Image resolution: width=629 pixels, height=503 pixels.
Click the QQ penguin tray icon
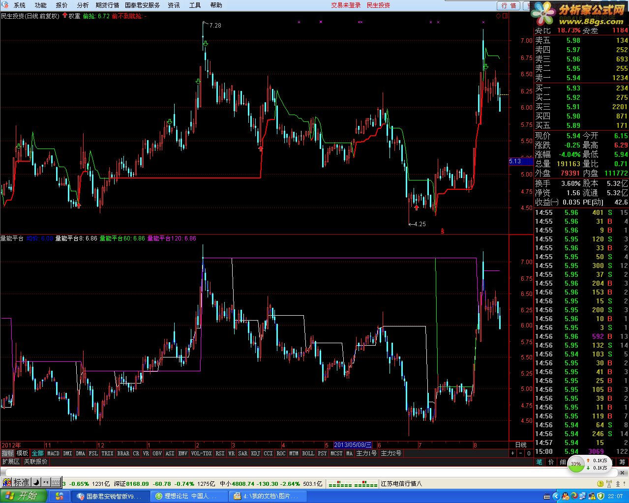click(x=565, y=496)
